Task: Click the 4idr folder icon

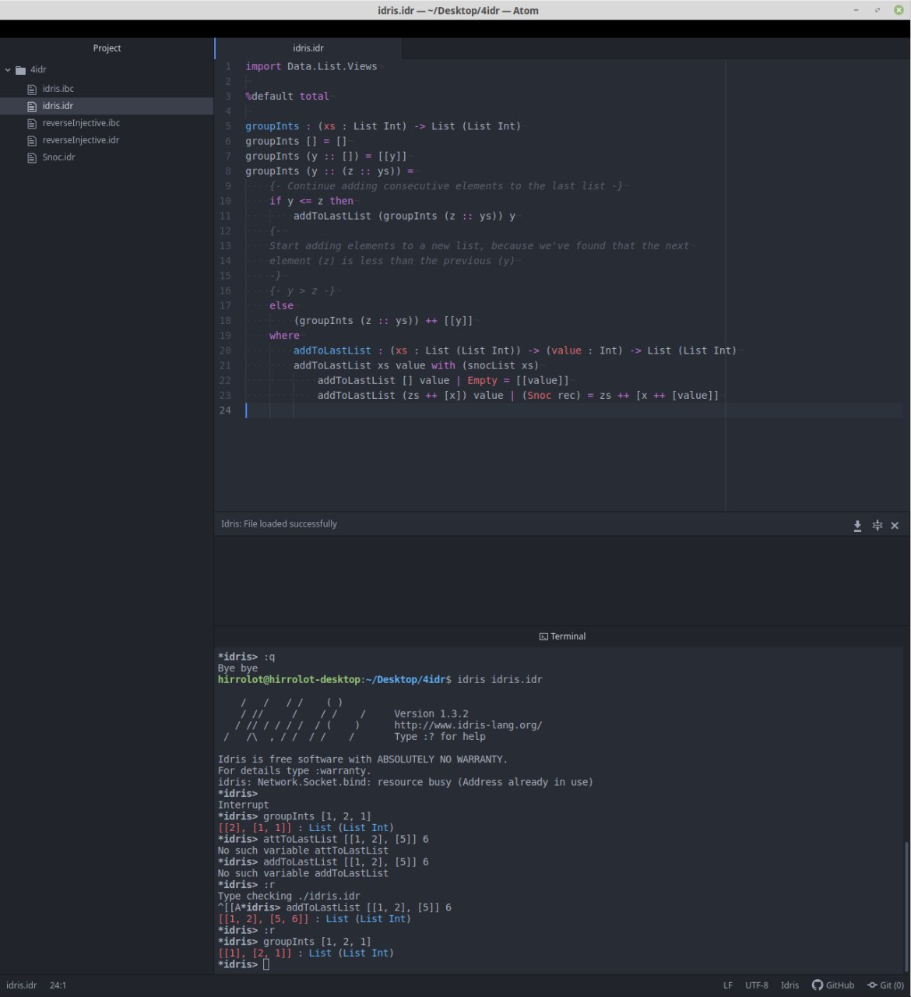Action: 21,70
